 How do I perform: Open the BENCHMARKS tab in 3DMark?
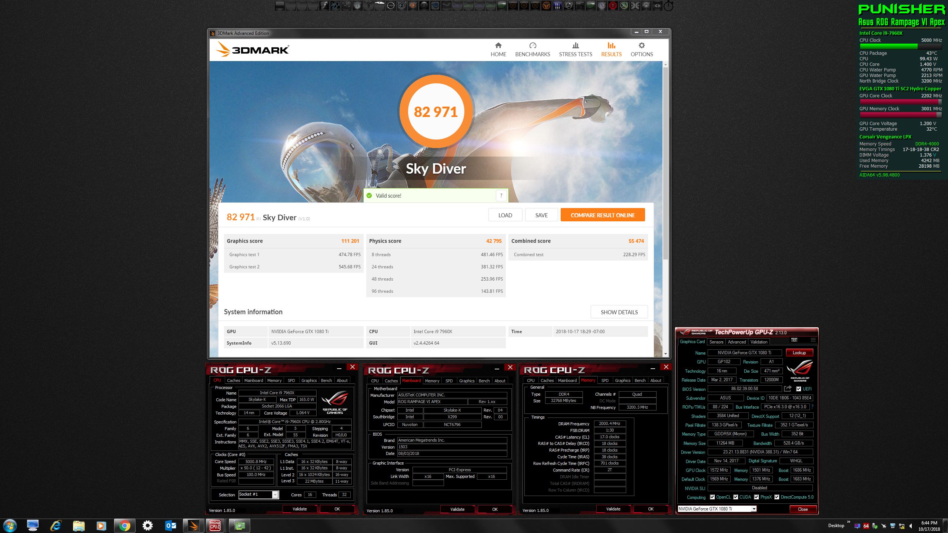click(x=533, y=50)
